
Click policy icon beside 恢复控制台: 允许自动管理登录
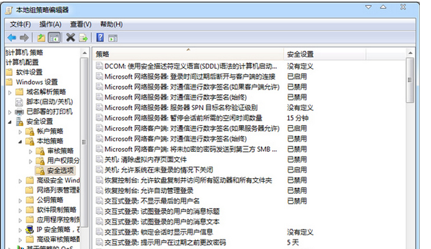point(99,190)
